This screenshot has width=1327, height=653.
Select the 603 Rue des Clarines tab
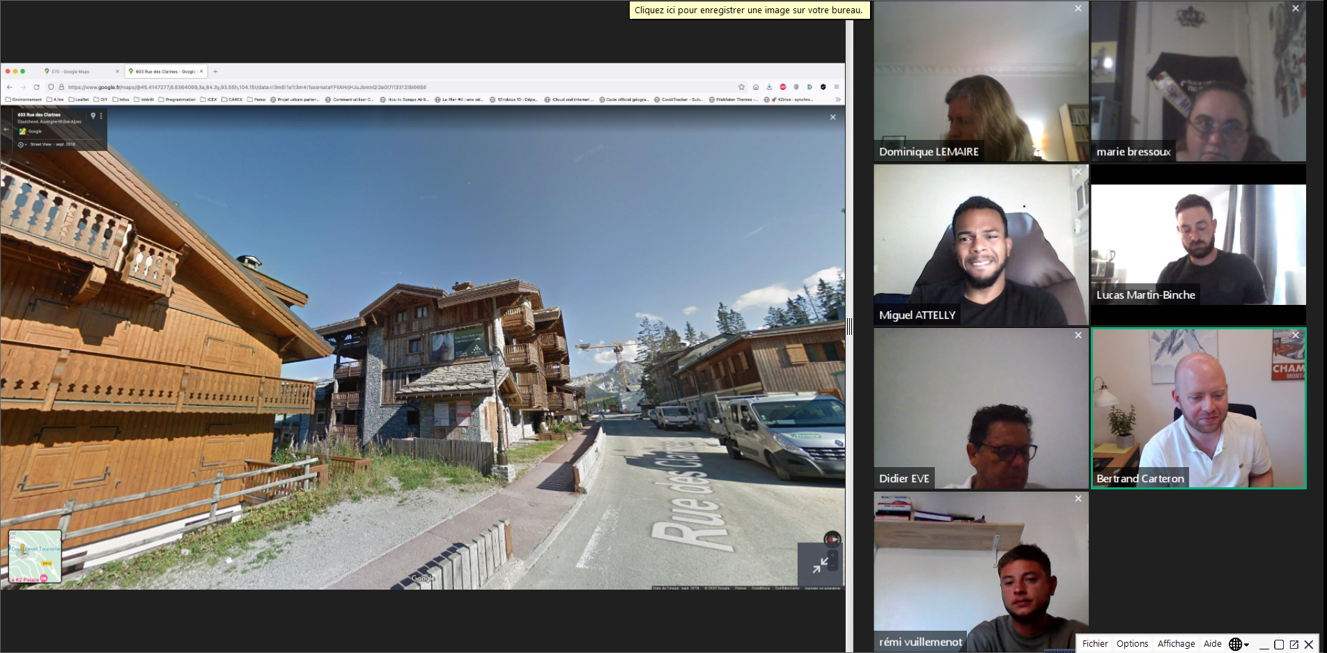(x=165, y=71)
